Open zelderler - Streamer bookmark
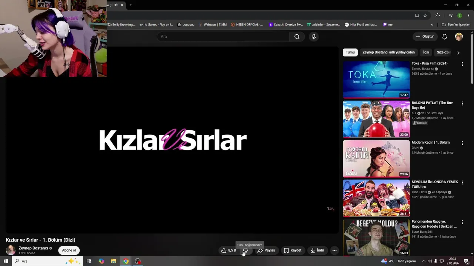Viewport: 474px width, 266px height. (323, 25)
